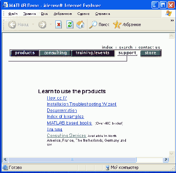Screen dimensions: 176x173
Task: Open the Вид menu
Action: point(44,14)
